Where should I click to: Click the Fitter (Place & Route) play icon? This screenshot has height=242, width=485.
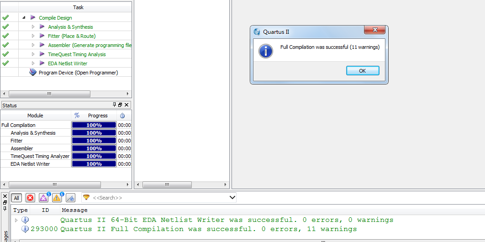42,36
